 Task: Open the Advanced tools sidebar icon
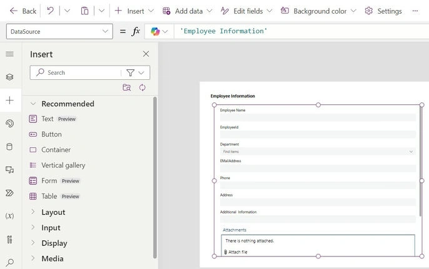pos(9,240)
